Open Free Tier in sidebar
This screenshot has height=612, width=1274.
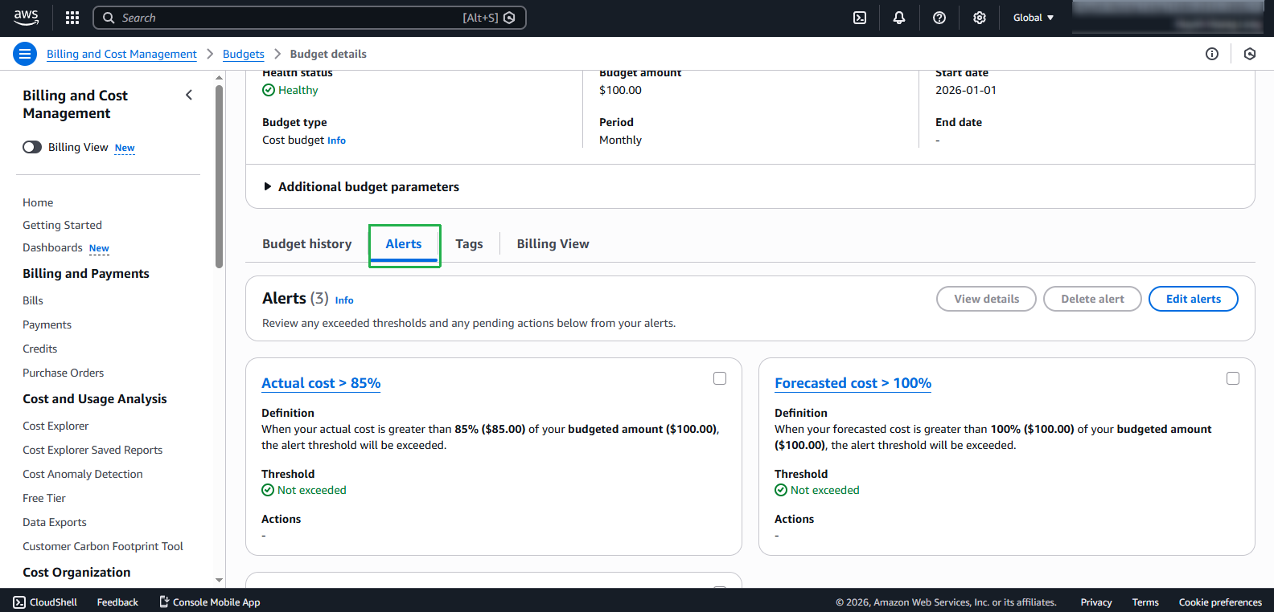click(x=44, y=498)
